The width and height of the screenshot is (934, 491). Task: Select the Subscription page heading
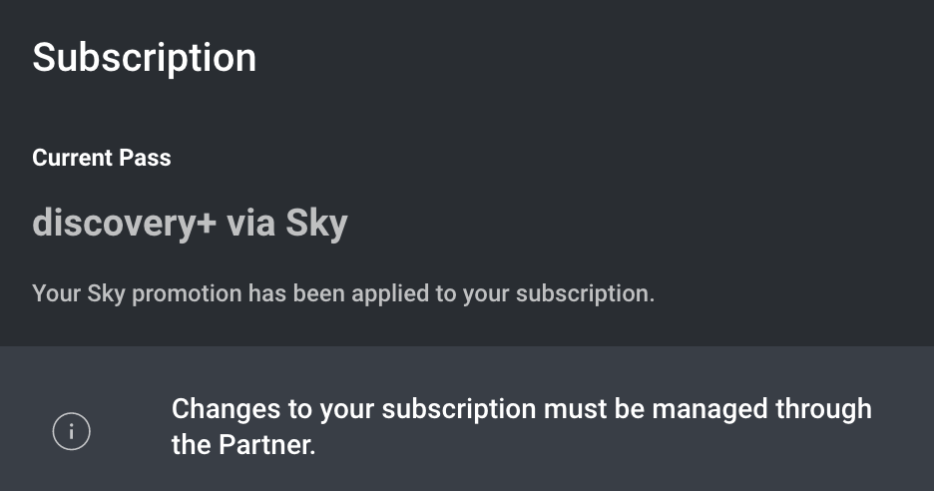click(x=144, y=57)
